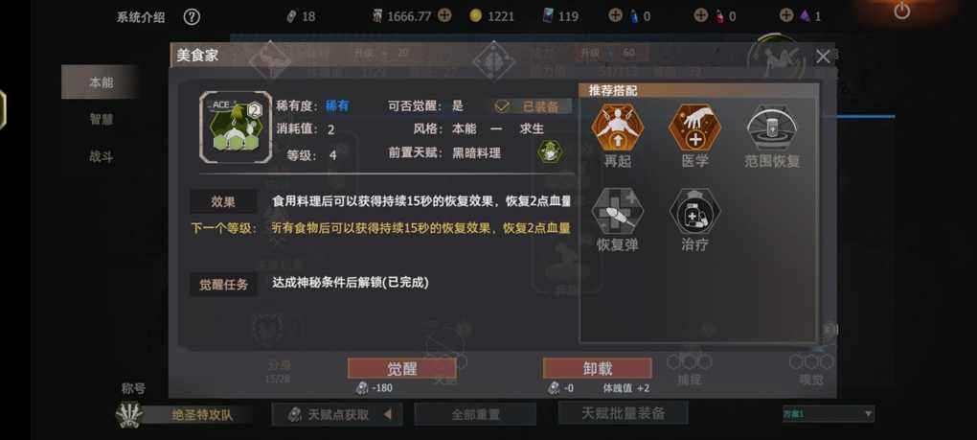Open the 治疗 talent icon
Viewport: 977px width, 440px height.
point(694,211)
